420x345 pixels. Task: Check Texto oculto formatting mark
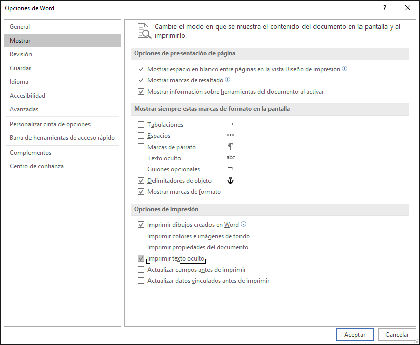point(141,158)
